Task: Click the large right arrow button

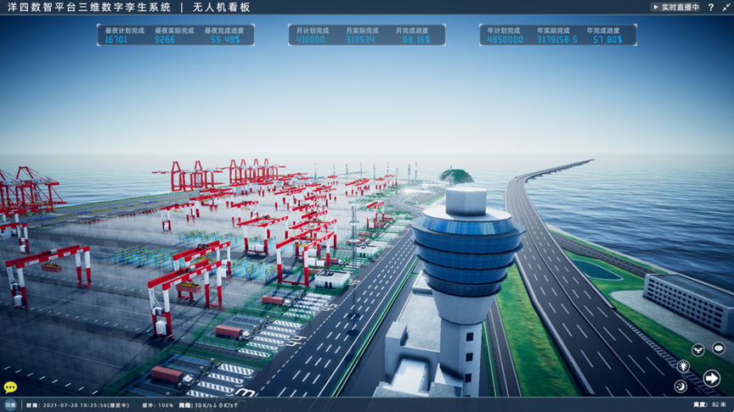Action: [712, 378]
